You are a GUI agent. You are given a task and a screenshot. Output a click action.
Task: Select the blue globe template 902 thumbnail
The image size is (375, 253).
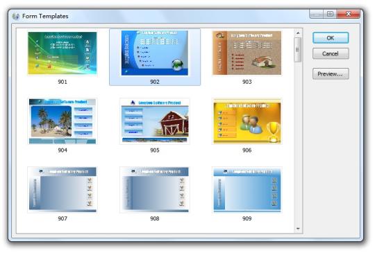[x=155, y=53]
